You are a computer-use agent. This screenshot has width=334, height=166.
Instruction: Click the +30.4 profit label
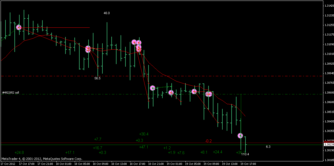(144, 134)
